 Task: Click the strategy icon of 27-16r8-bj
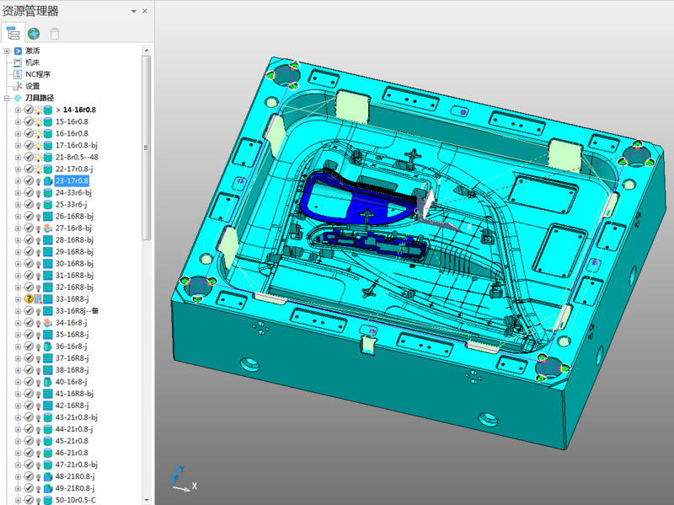point(47,228)
